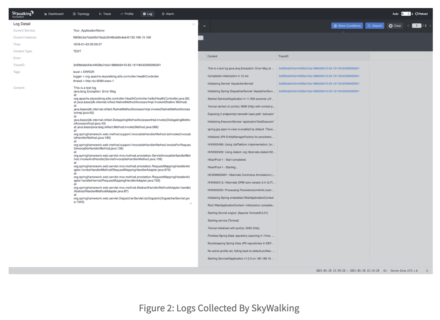Viewport: 440px width, 320px height.
Task: Click the page number input field
Action: pyautogui.click(x=417, y=26)
